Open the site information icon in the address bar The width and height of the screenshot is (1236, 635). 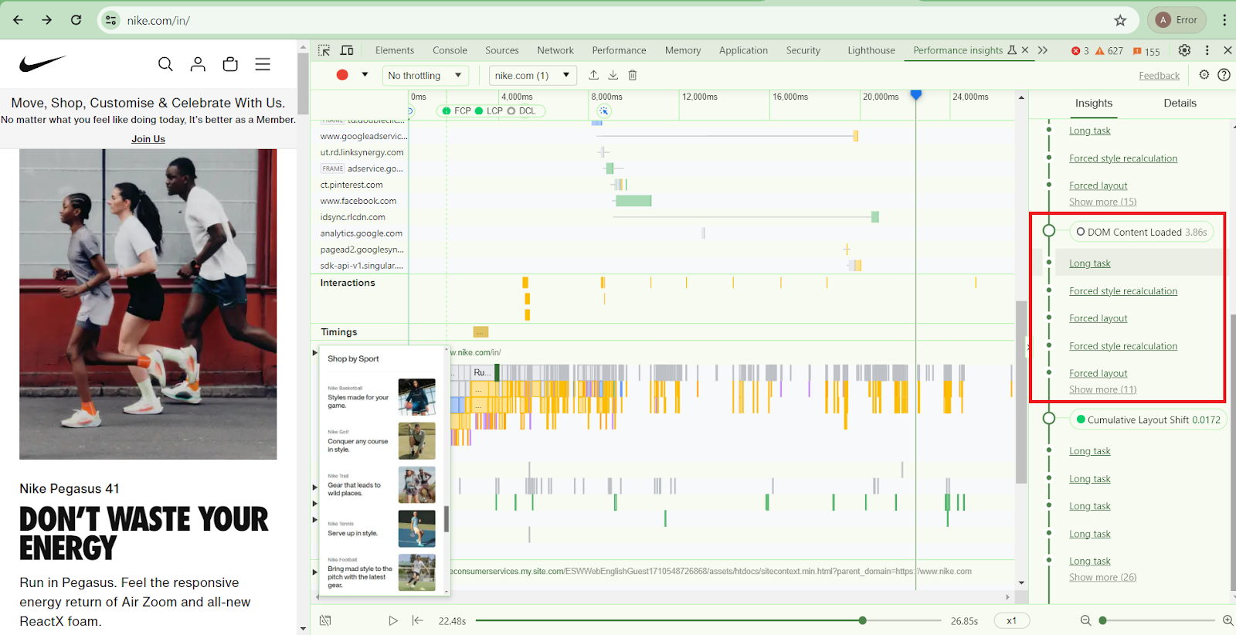click(111, 20)
